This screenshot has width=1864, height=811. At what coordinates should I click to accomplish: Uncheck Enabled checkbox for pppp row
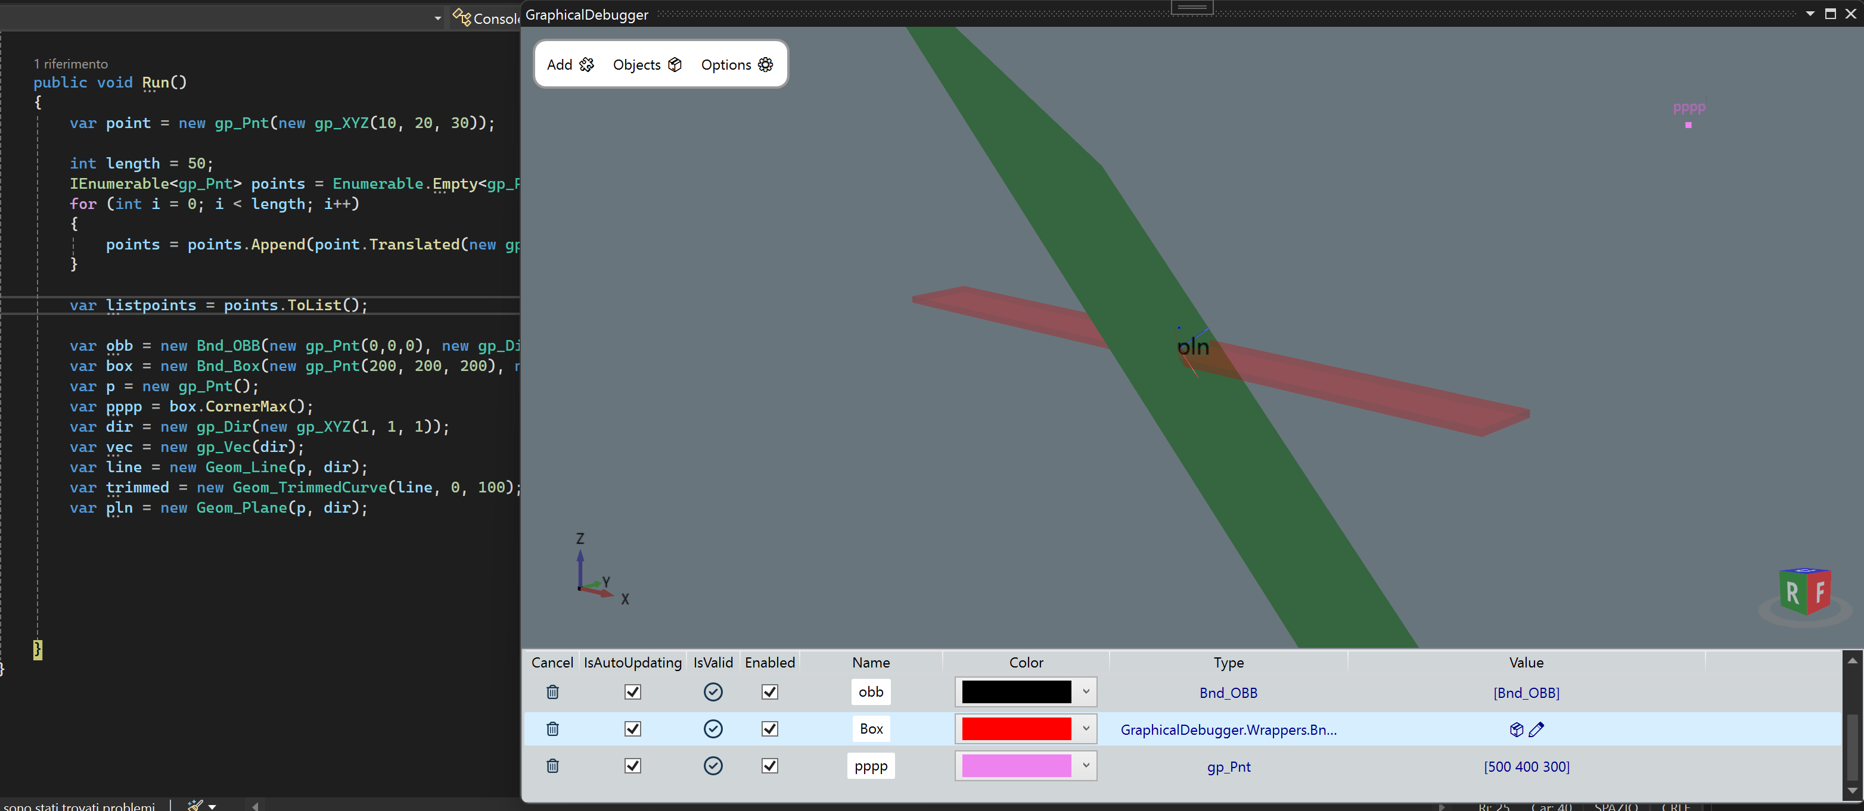pos(769,766)
